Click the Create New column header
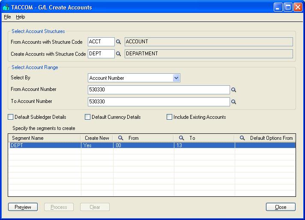305x220 pixels. [x=97, y=138]
